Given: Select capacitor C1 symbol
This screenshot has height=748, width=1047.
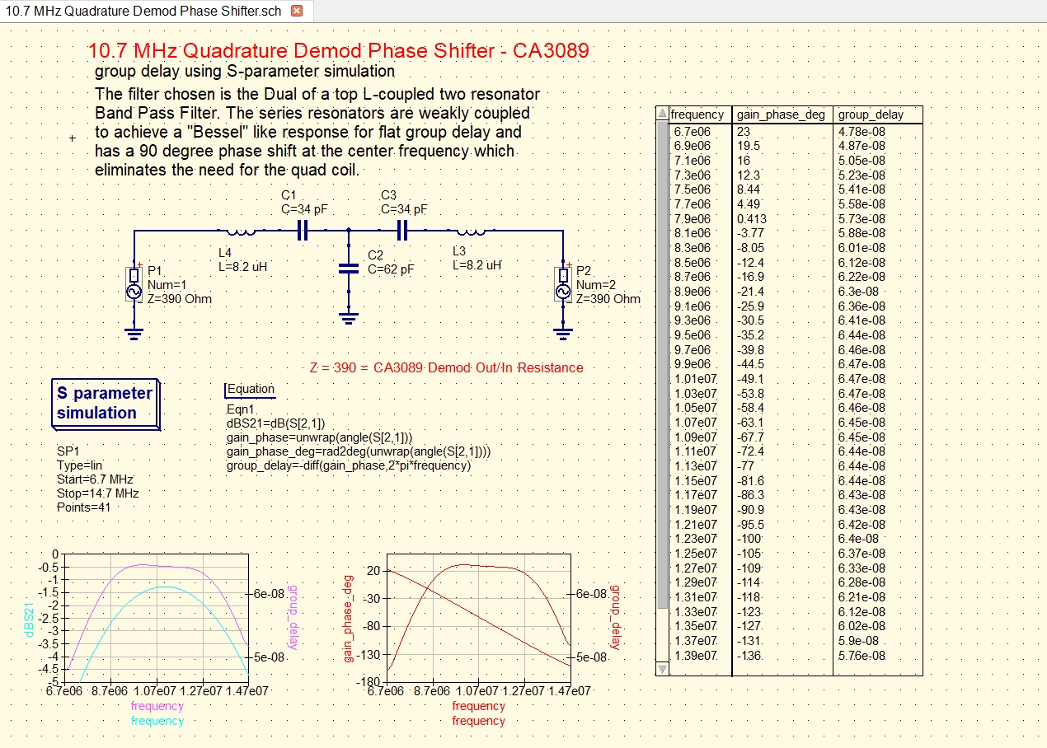Looking at the screenshot, I should tap(302, 232).
